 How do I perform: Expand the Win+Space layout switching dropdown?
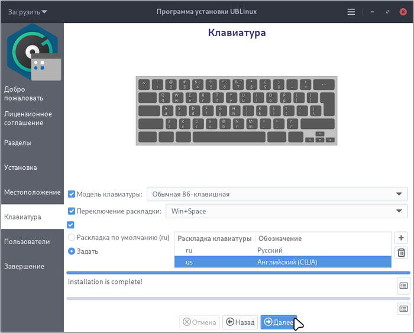coord(286,211)
